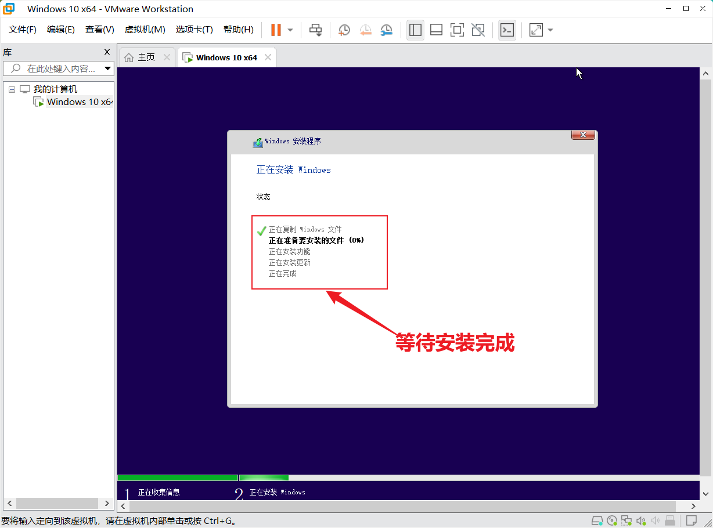713x528 pixels.
Task: Close the library panel
Action: [107, 52]
